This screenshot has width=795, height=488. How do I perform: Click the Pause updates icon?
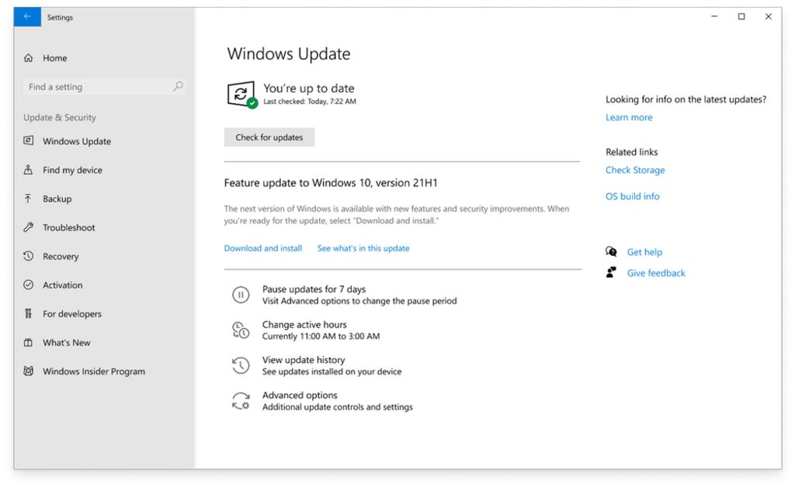241,294
